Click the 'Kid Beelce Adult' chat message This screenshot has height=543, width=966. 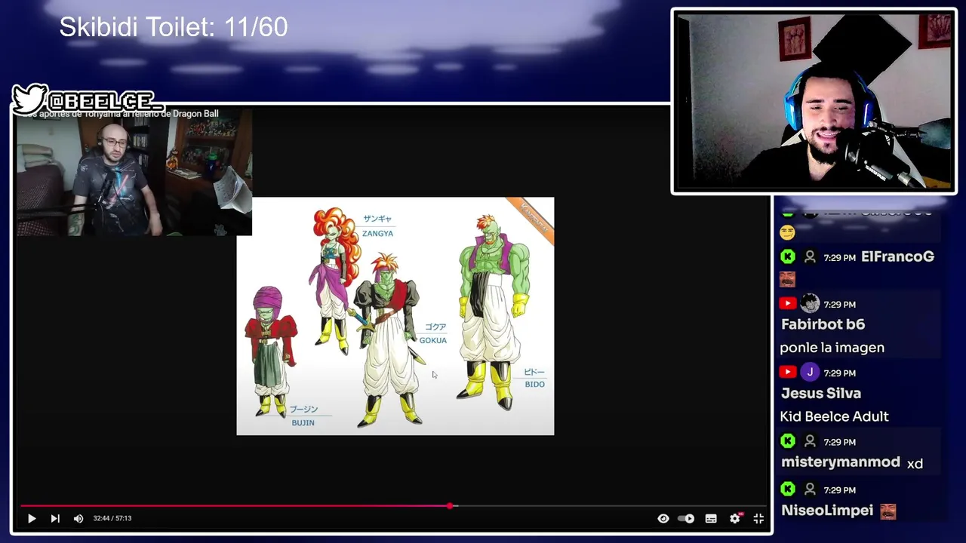(834, 416)
